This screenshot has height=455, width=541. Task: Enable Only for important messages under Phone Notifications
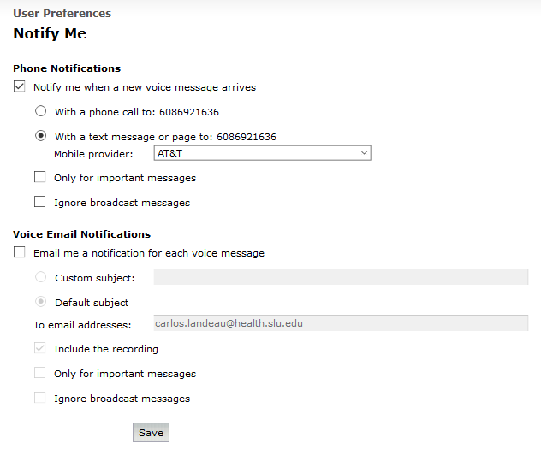click(x=39, y=177)
